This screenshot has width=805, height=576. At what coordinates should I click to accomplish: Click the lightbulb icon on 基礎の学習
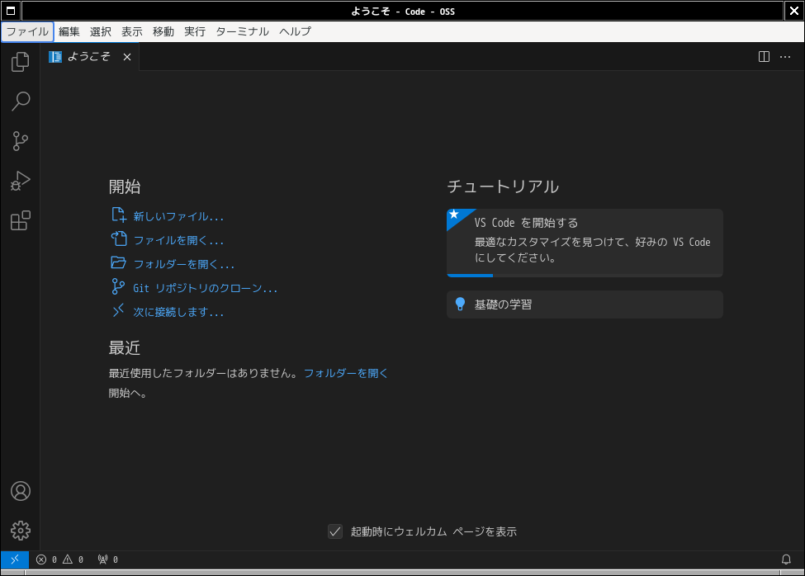[x=460, y=305]
